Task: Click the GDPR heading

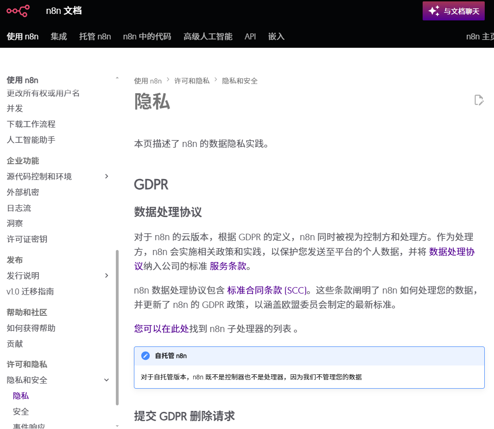Action: (x=151, y=185)
